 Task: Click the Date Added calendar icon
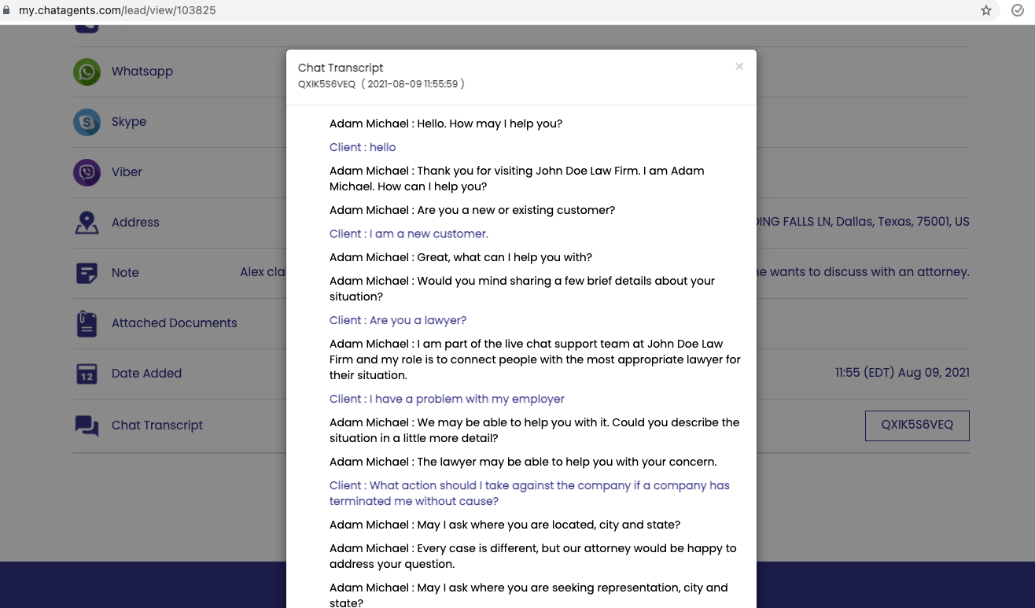(87, 374)
